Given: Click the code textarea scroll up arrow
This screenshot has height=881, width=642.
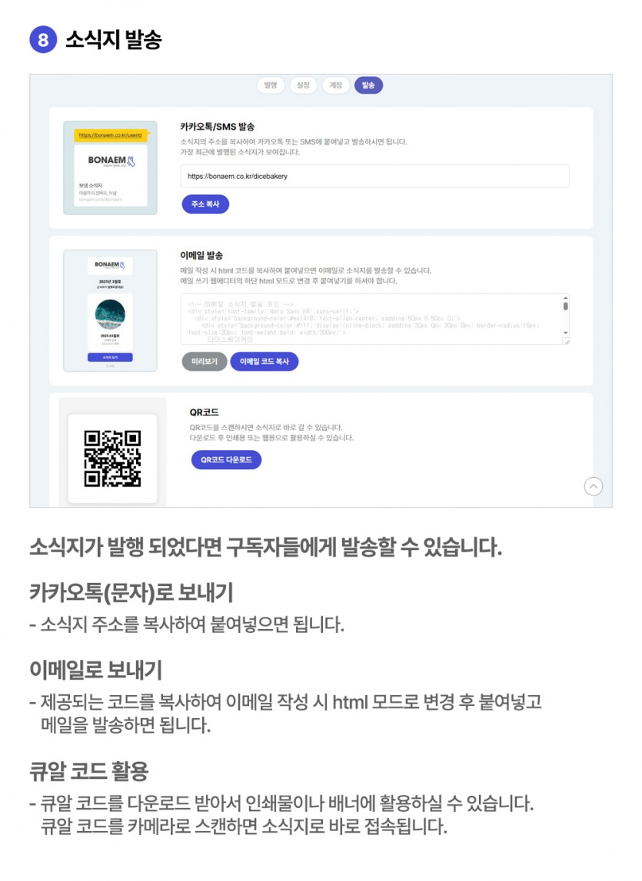Looking at the screenshot, I should tap(565, 298).
